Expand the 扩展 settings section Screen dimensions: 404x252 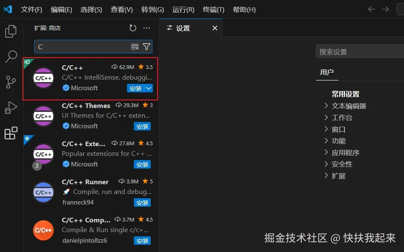[x=326, y=176]
